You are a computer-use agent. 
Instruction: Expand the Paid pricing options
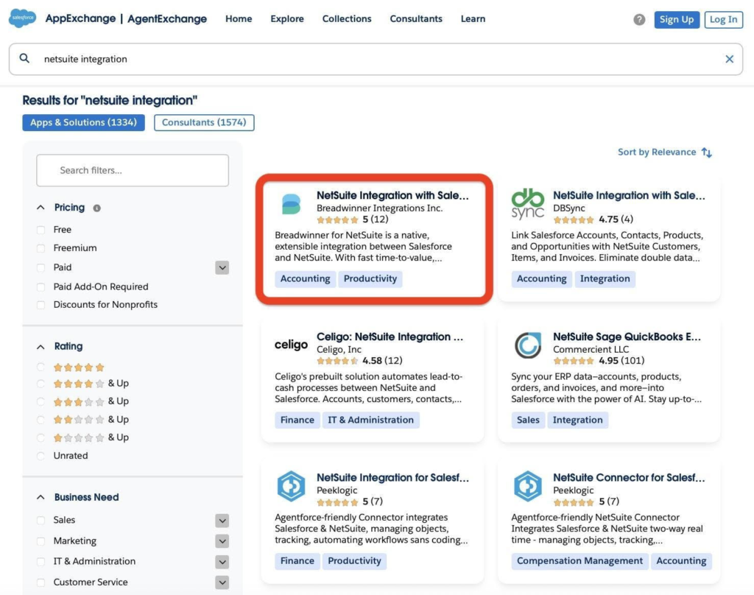(222, 267)
